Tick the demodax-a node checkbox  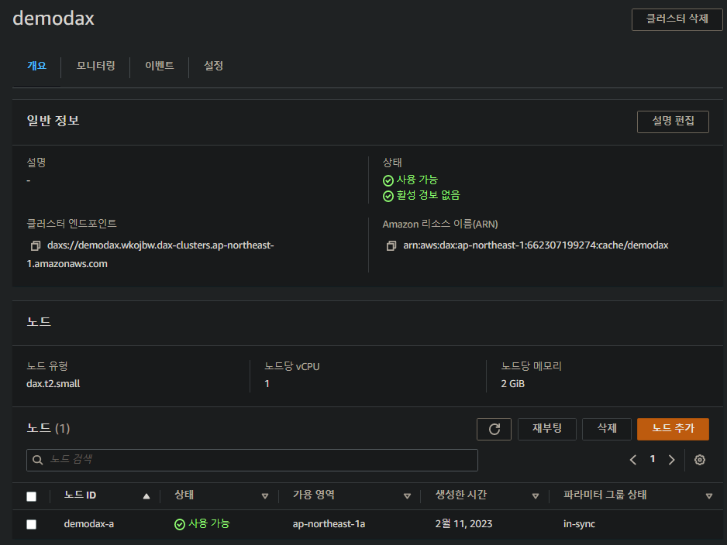pyautogui.click(x=31, y=524)
